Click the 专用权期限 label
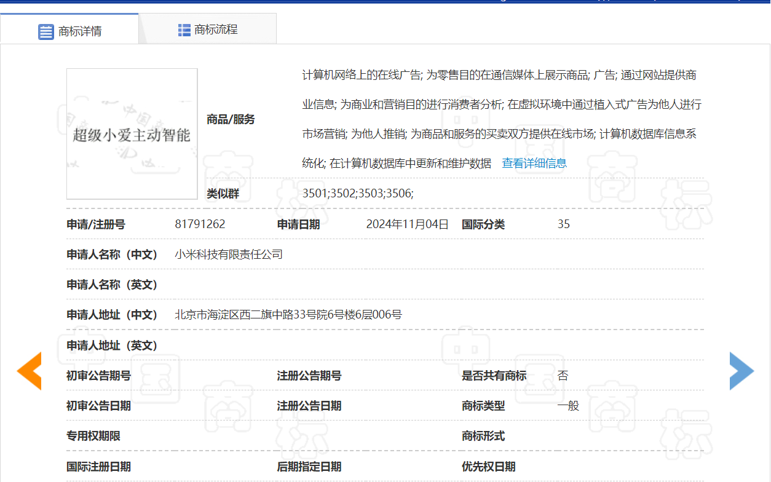Image resolution: width=771 pixels, height=482 pixels. 93,436
